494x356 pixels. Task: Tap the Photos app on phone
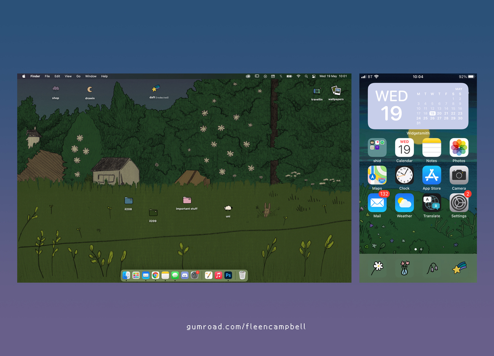pos(459,148)
